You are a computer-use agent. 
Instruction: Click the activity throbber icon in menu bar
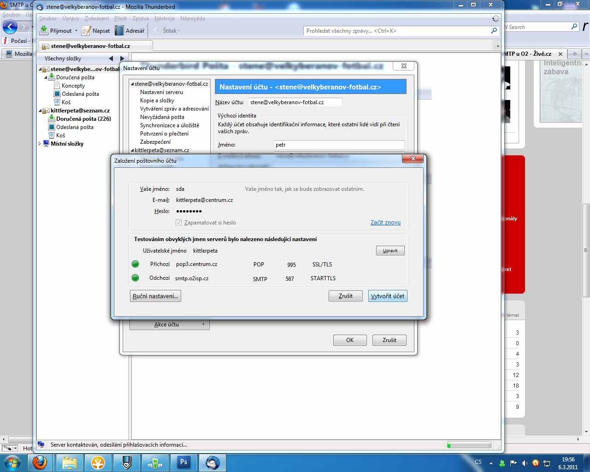(x=496, y=18)
